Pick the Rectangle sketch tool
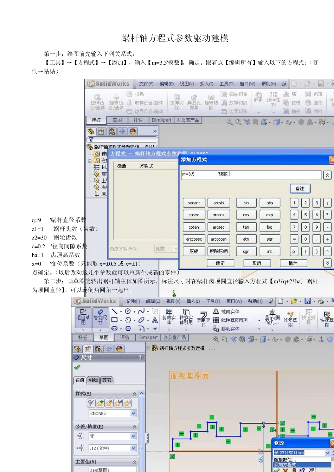This screenshot has width=334, height=472. [115, 320]
